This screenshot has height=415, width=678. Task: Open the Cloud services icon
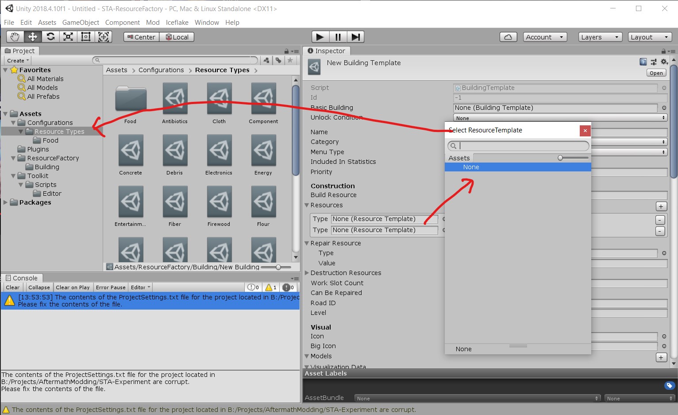[508, 37]
